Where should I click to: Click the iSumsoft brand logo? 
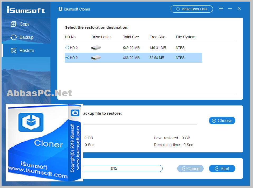pos(26,10)
